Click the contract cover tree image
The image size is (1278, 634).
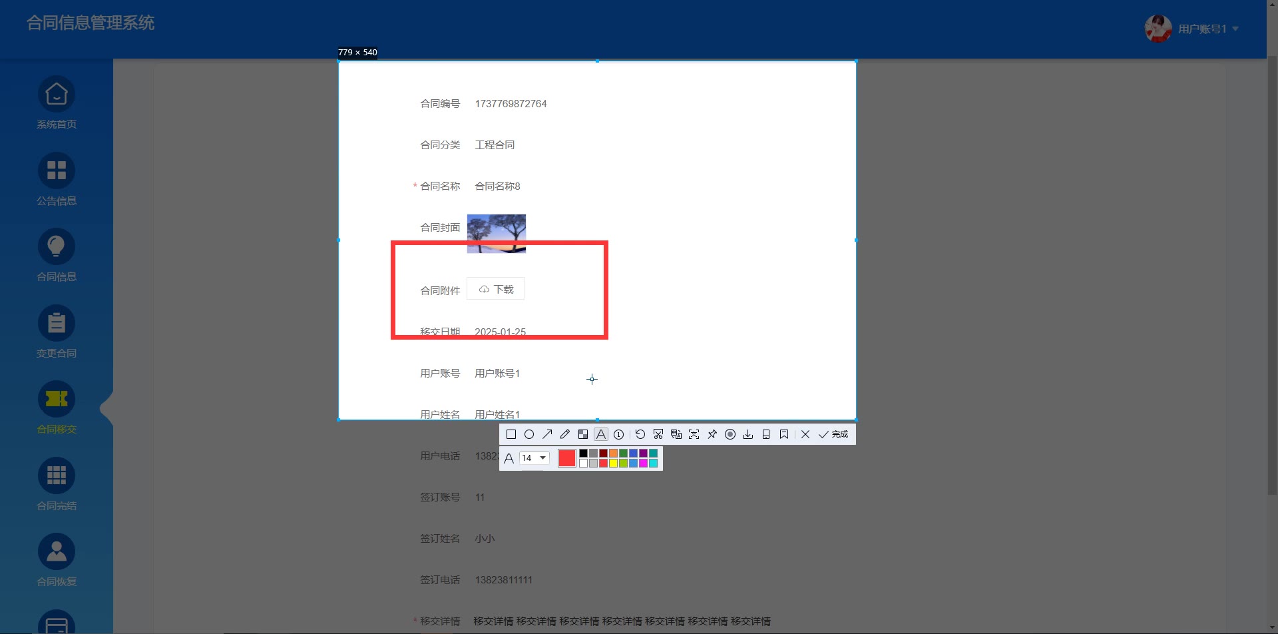[x=497, y=234]
